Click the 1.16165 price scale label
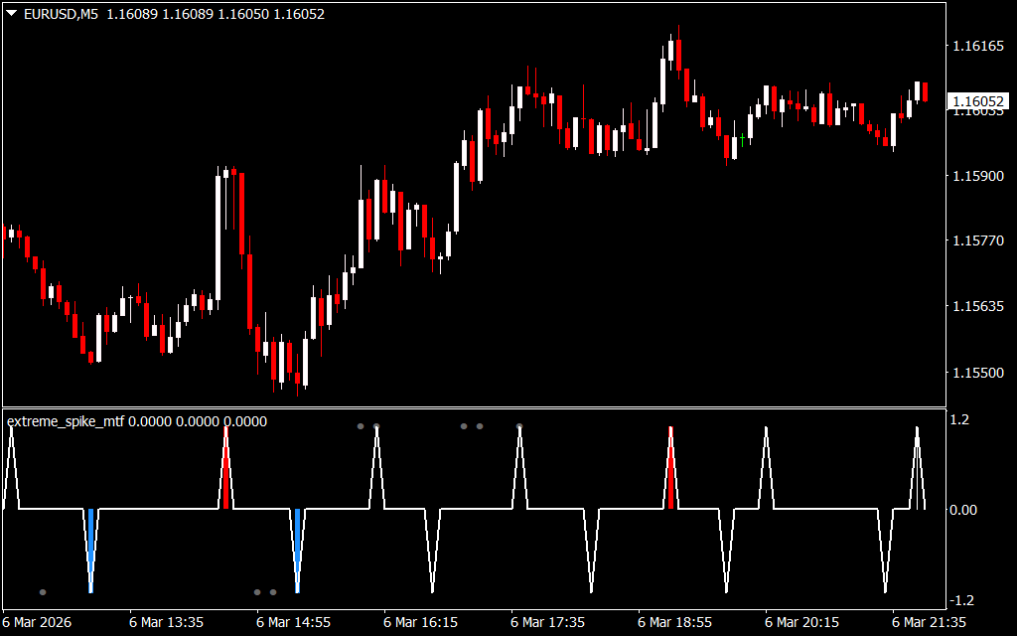This screenshot has height=636, width=1017. pyautogui.click(x=978, y=46)
